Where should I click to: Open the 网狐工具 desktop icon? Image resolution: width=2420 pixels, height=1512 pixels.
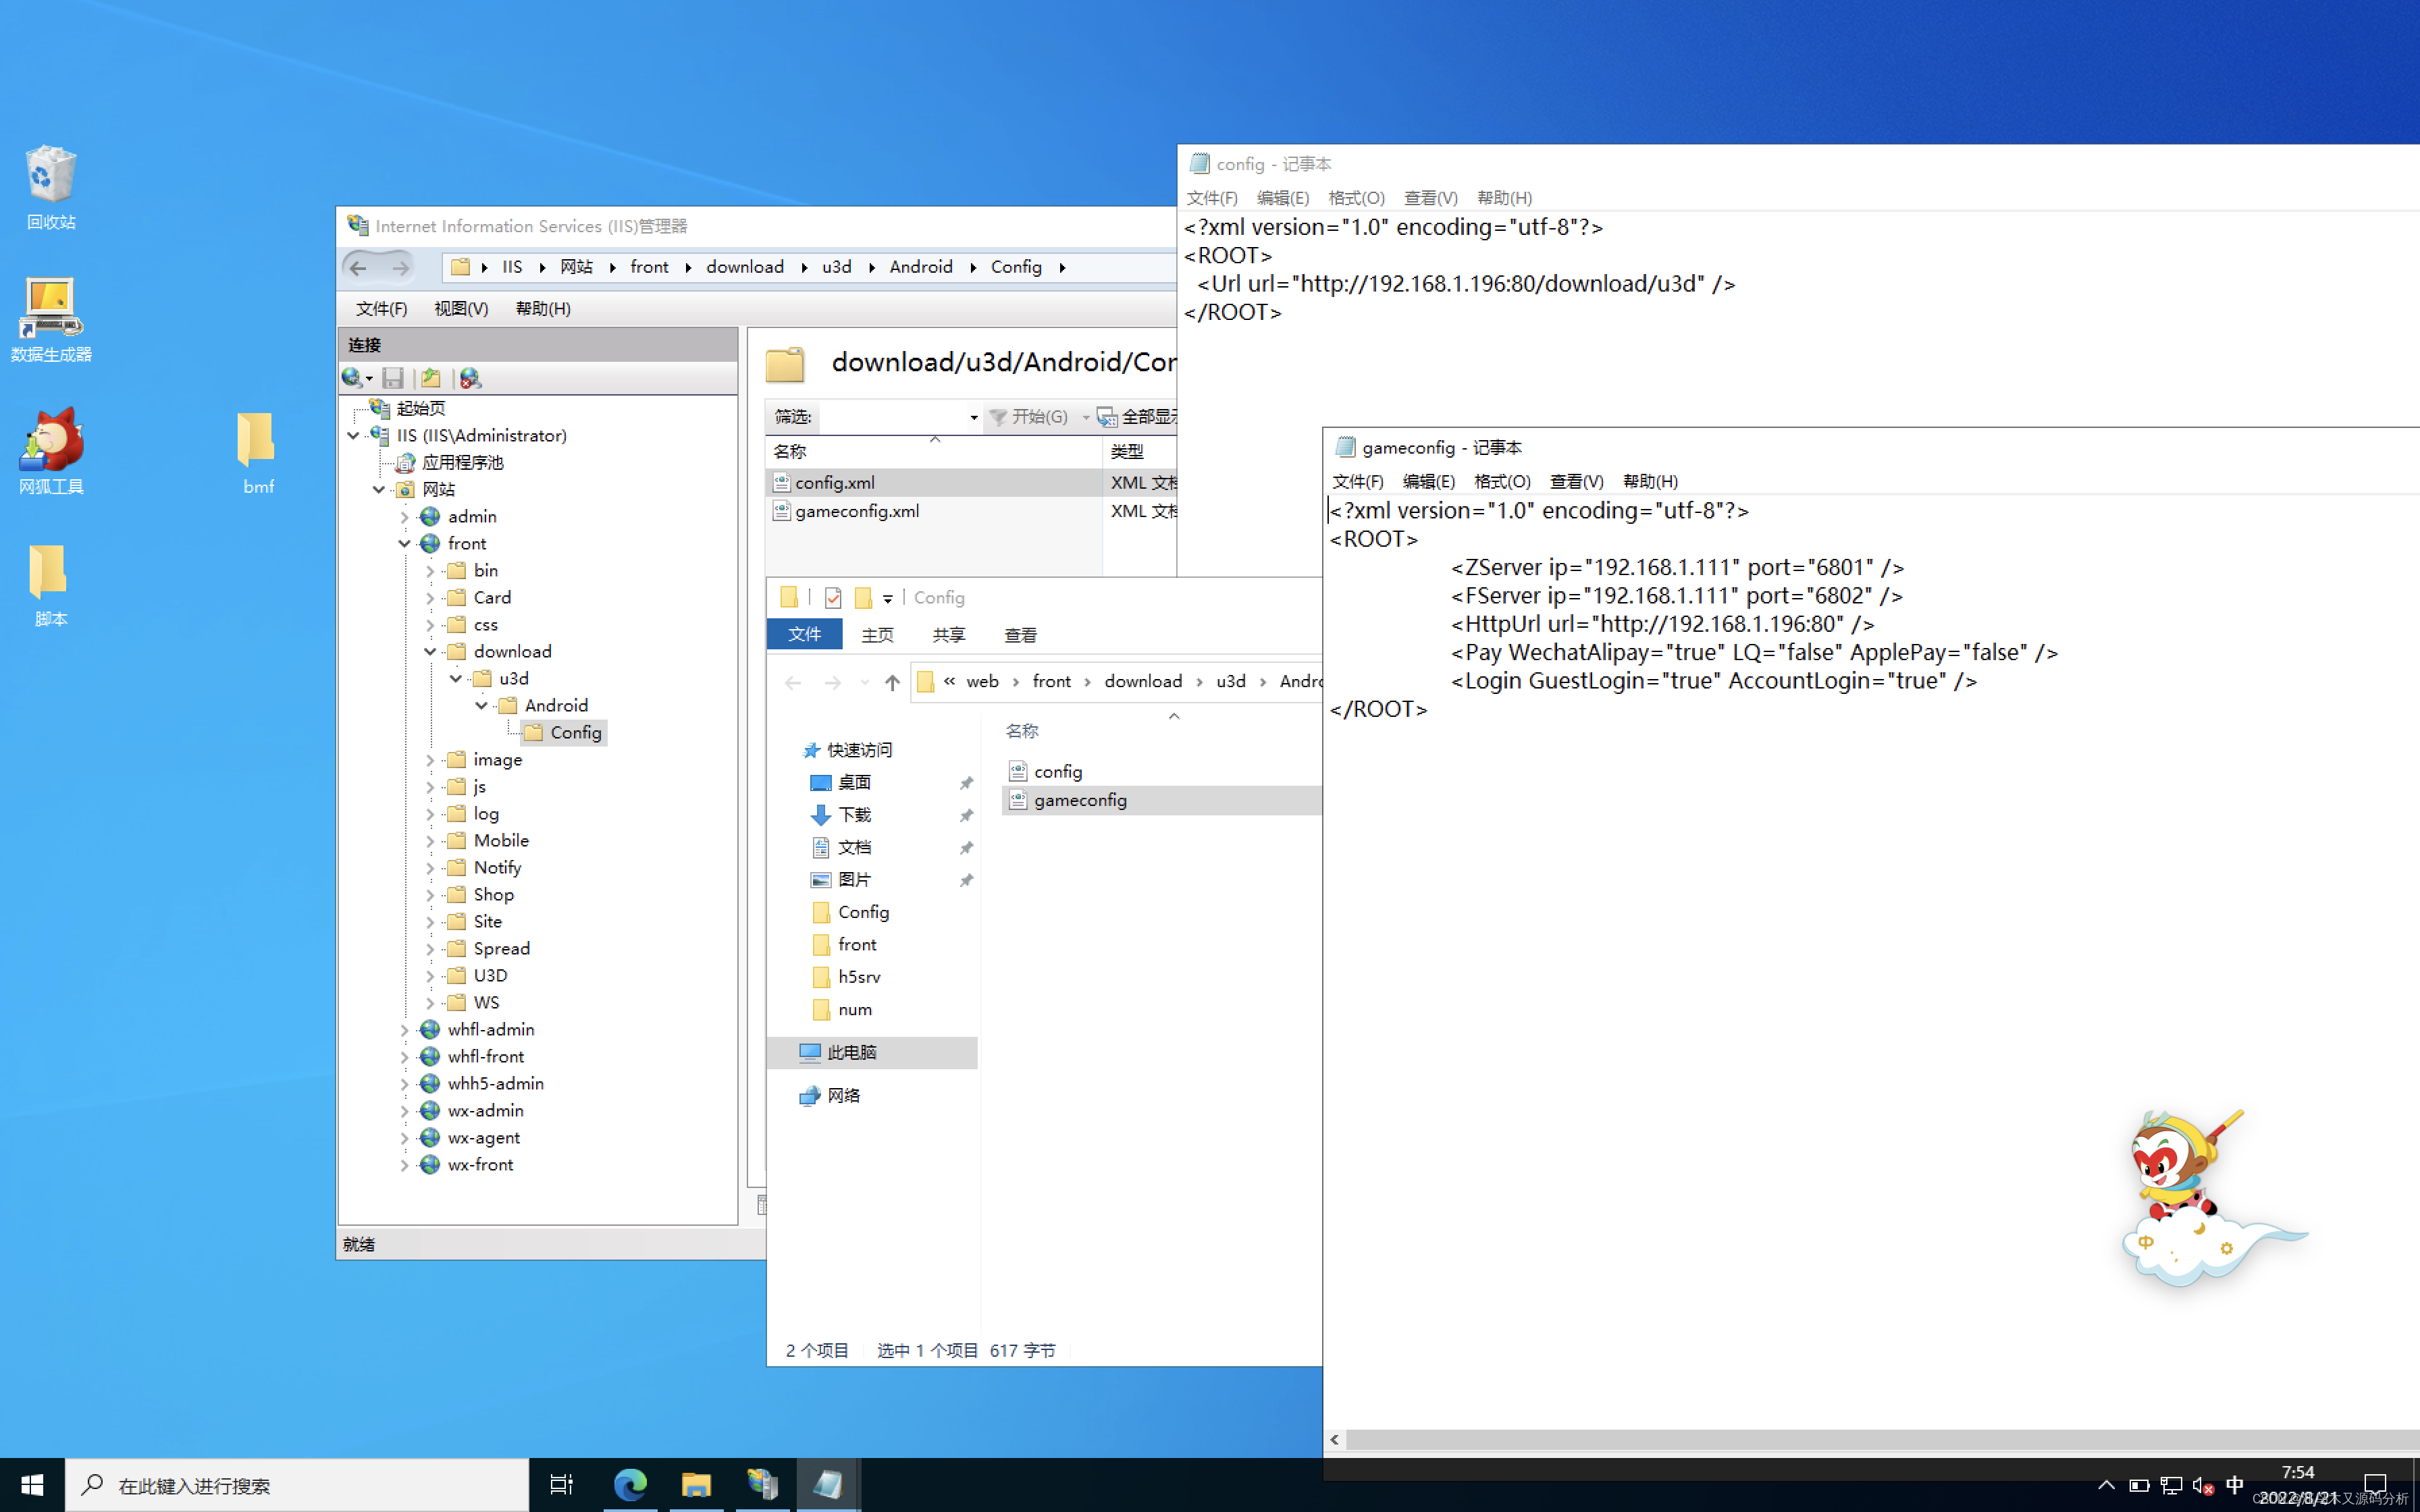click(50, 451)
